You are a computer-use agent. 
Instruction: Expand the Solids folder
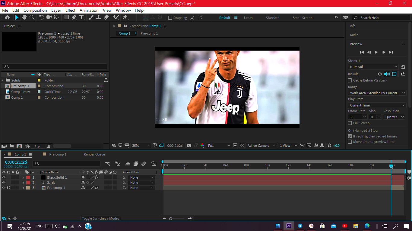point(2,80)
